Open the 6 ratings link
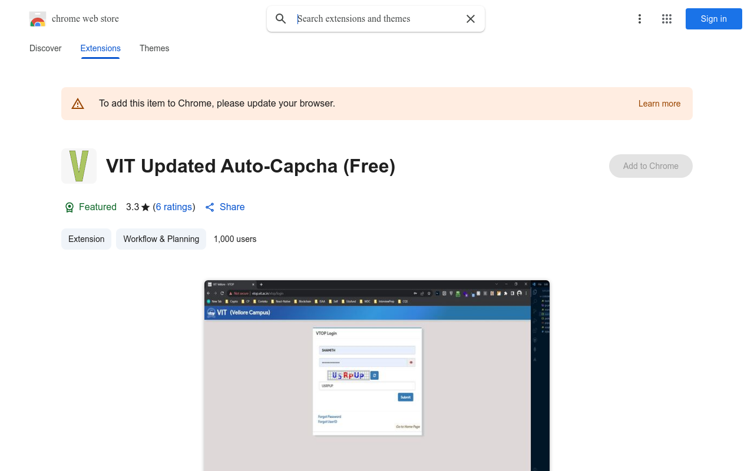This screenshot has height=471, width=754. coord(174,207)
